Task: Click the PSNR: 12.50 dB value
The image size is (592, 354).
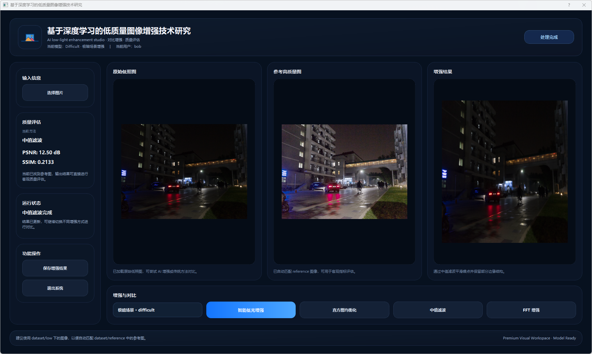Action: [41, 153]
